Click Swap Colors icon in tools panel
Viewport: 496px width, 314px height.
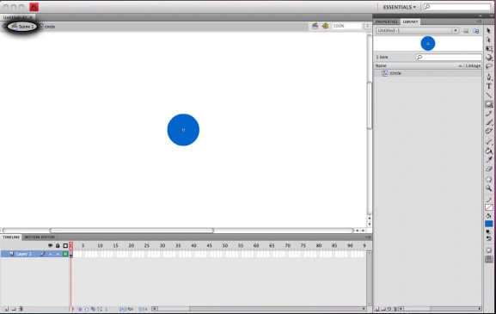489,238
